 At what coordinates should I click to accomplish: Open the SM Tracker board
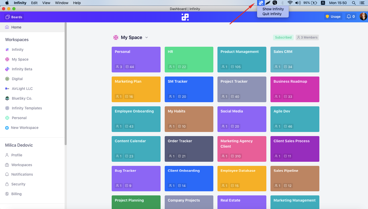189,89
